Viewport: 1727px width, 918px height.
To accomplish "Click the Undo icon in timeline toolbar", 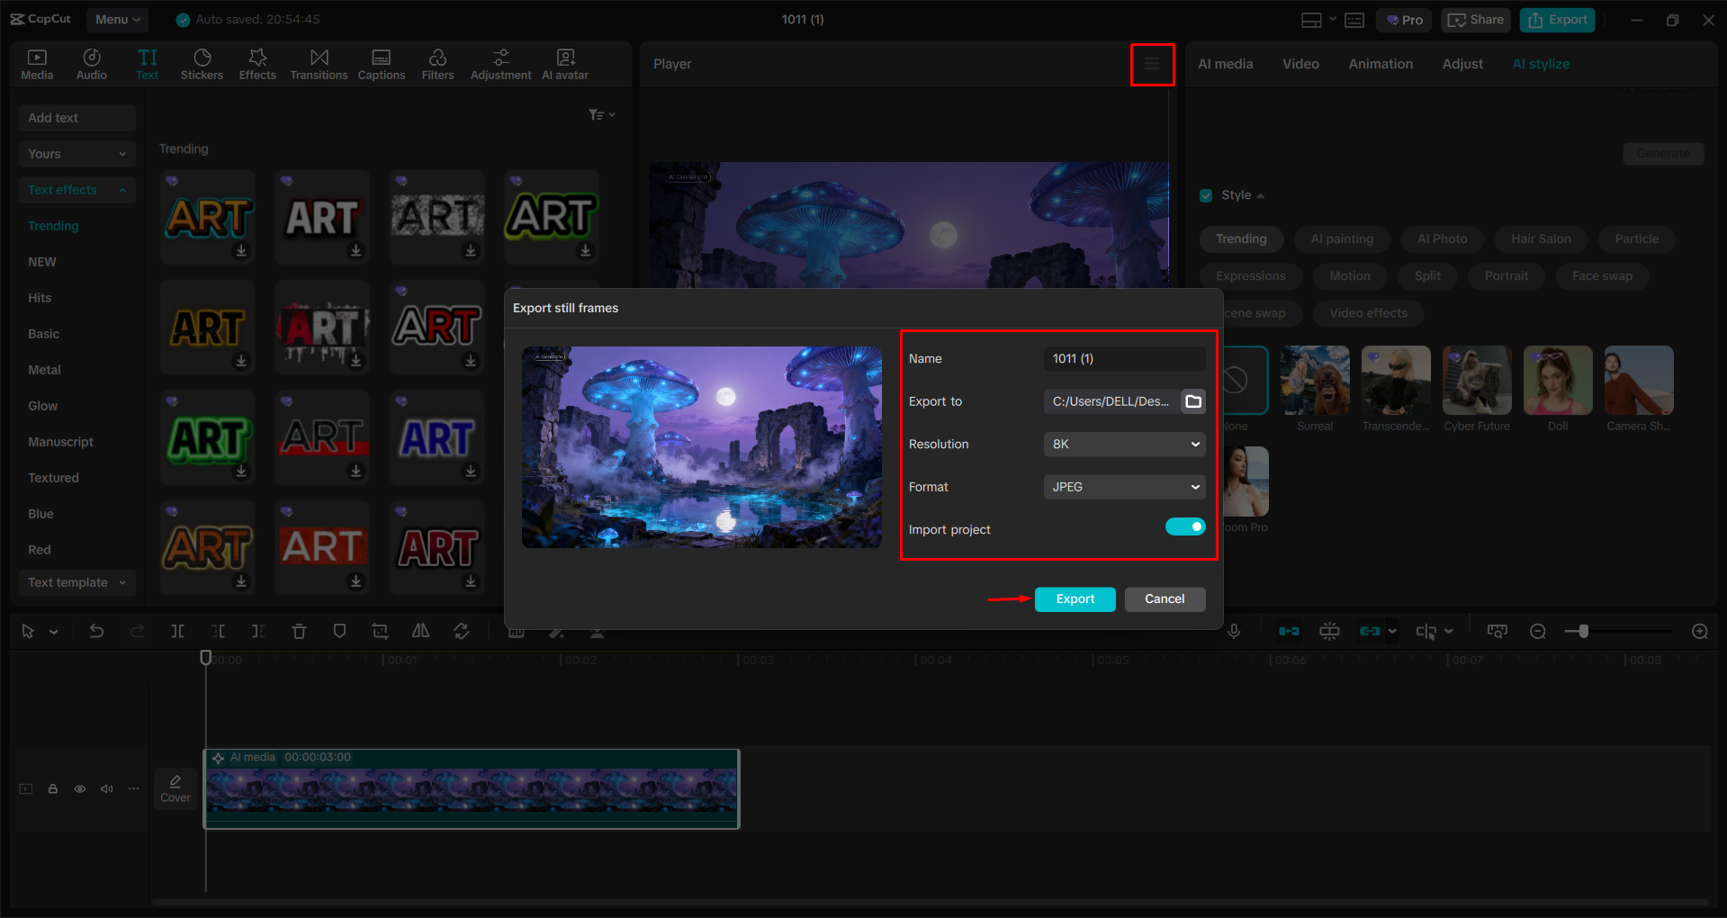I will coord(96,631).
